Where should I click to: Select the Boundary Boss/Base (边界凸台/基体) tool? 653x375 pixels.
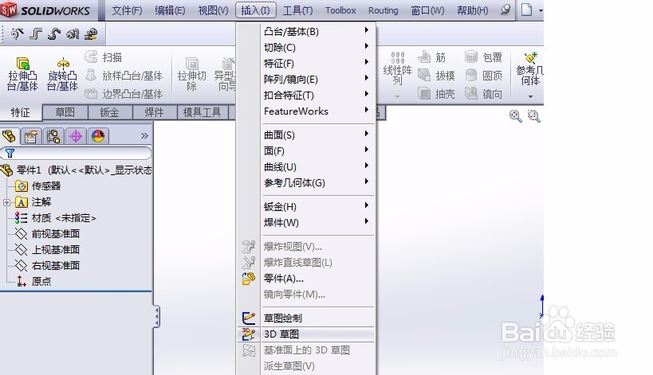click(x=124, y=94)
